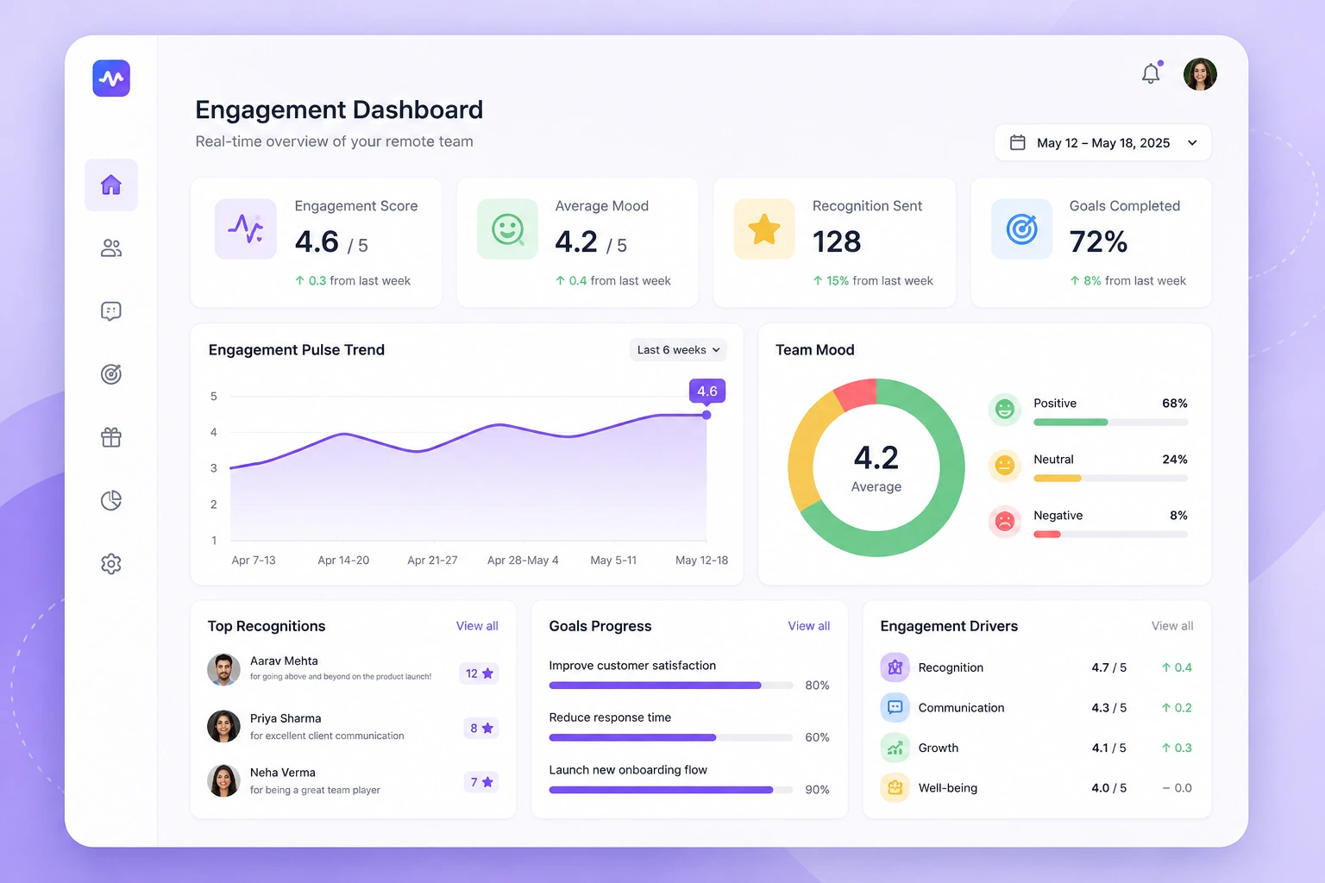Image resolution: width=1325 pixels, height=883 pixels.
Task: Click Aarav Mehta's avatar photo
Action: pyautogui.click(x=223, y=670)
